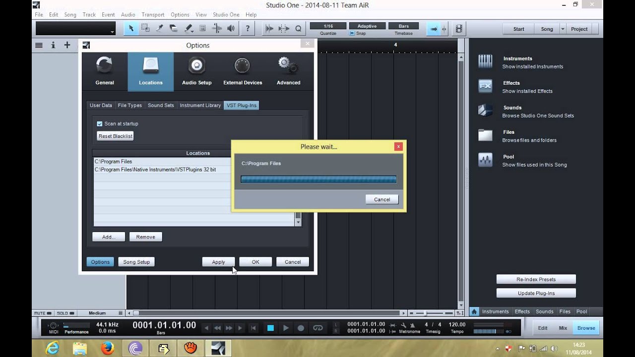The width and height of the screenshot is (635, 357).
Task: Toggle loop mode in transport
Action: tap(318, 328)
